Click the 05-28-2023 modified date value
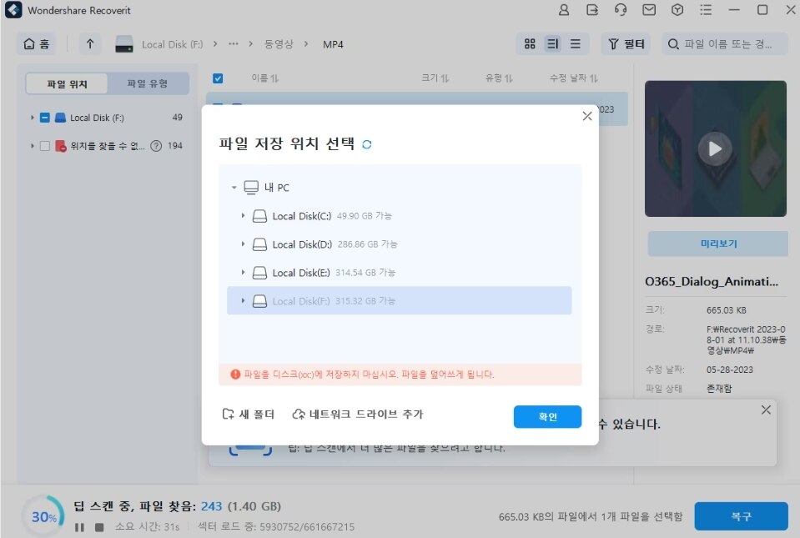Screen dimensions: 800x538 730,370
